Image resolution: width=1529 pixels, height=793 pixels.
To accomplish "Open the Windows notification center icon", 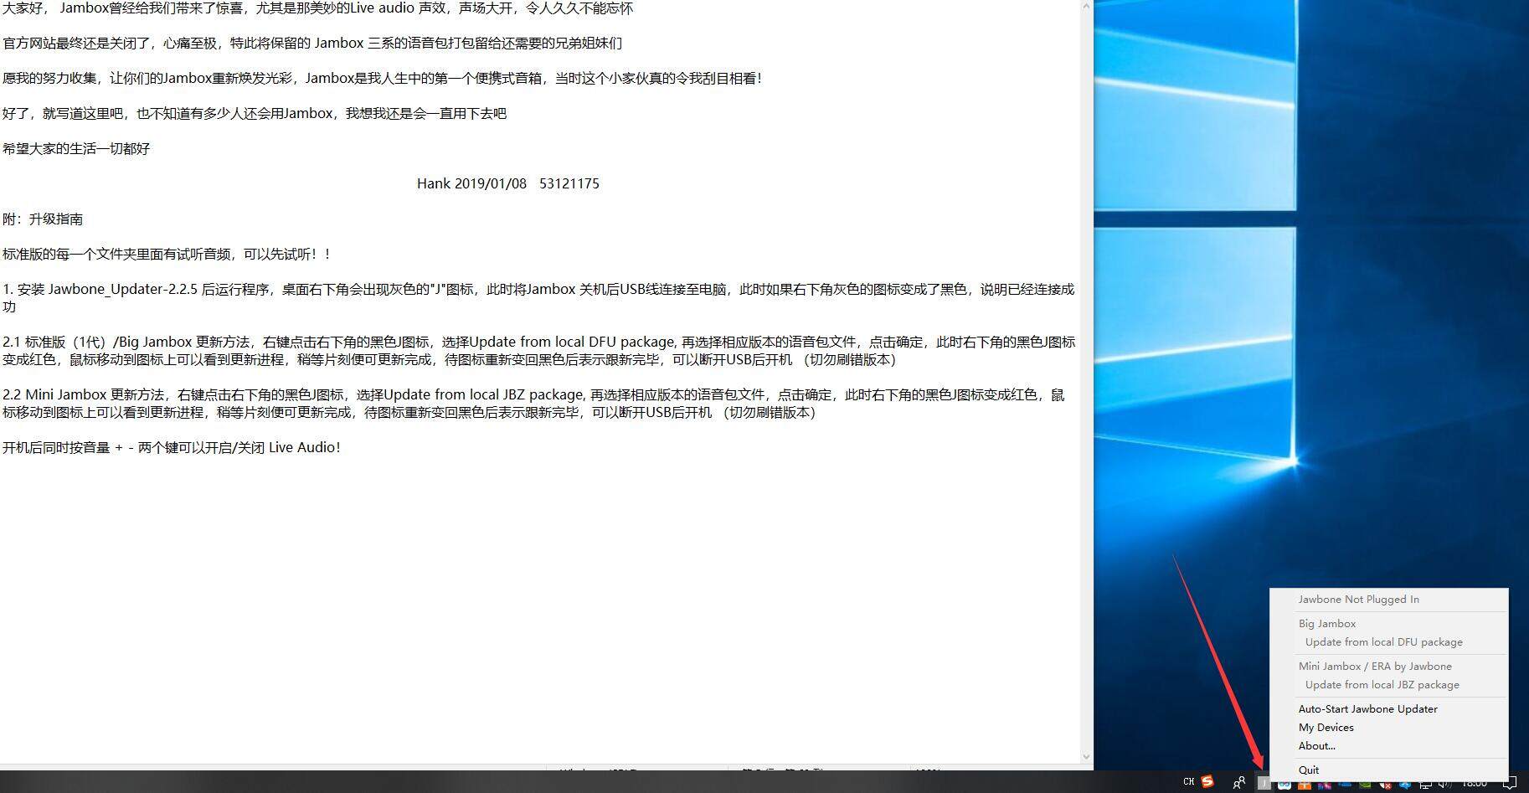I will point(1510,783).
